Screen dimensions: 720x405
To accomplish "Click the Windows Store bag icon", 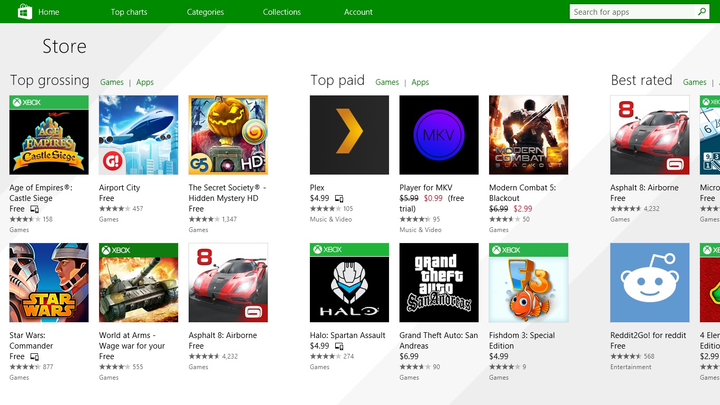I will (25, 12).
